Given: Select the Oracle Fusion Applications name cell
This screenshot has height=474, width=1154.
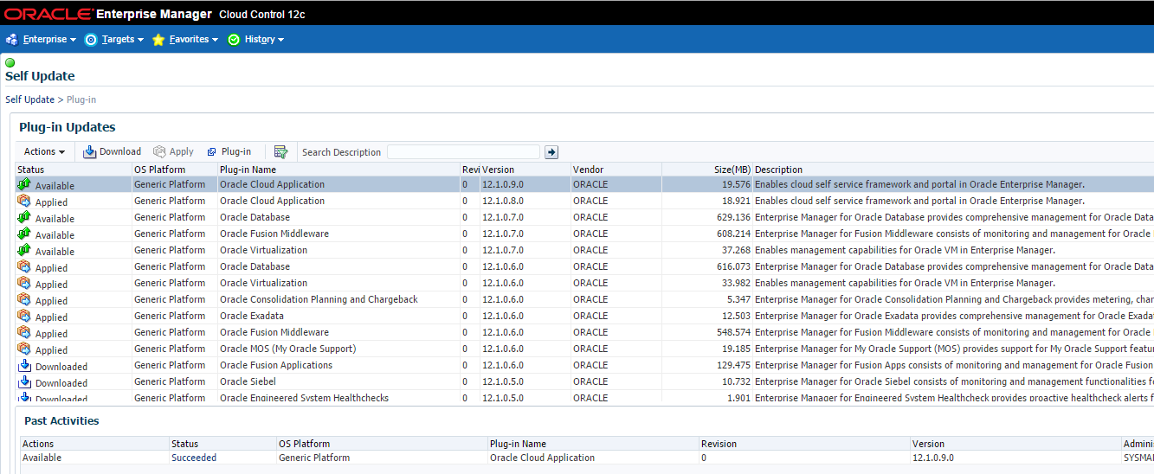Looking at the screenshot, I should (276, 365).
